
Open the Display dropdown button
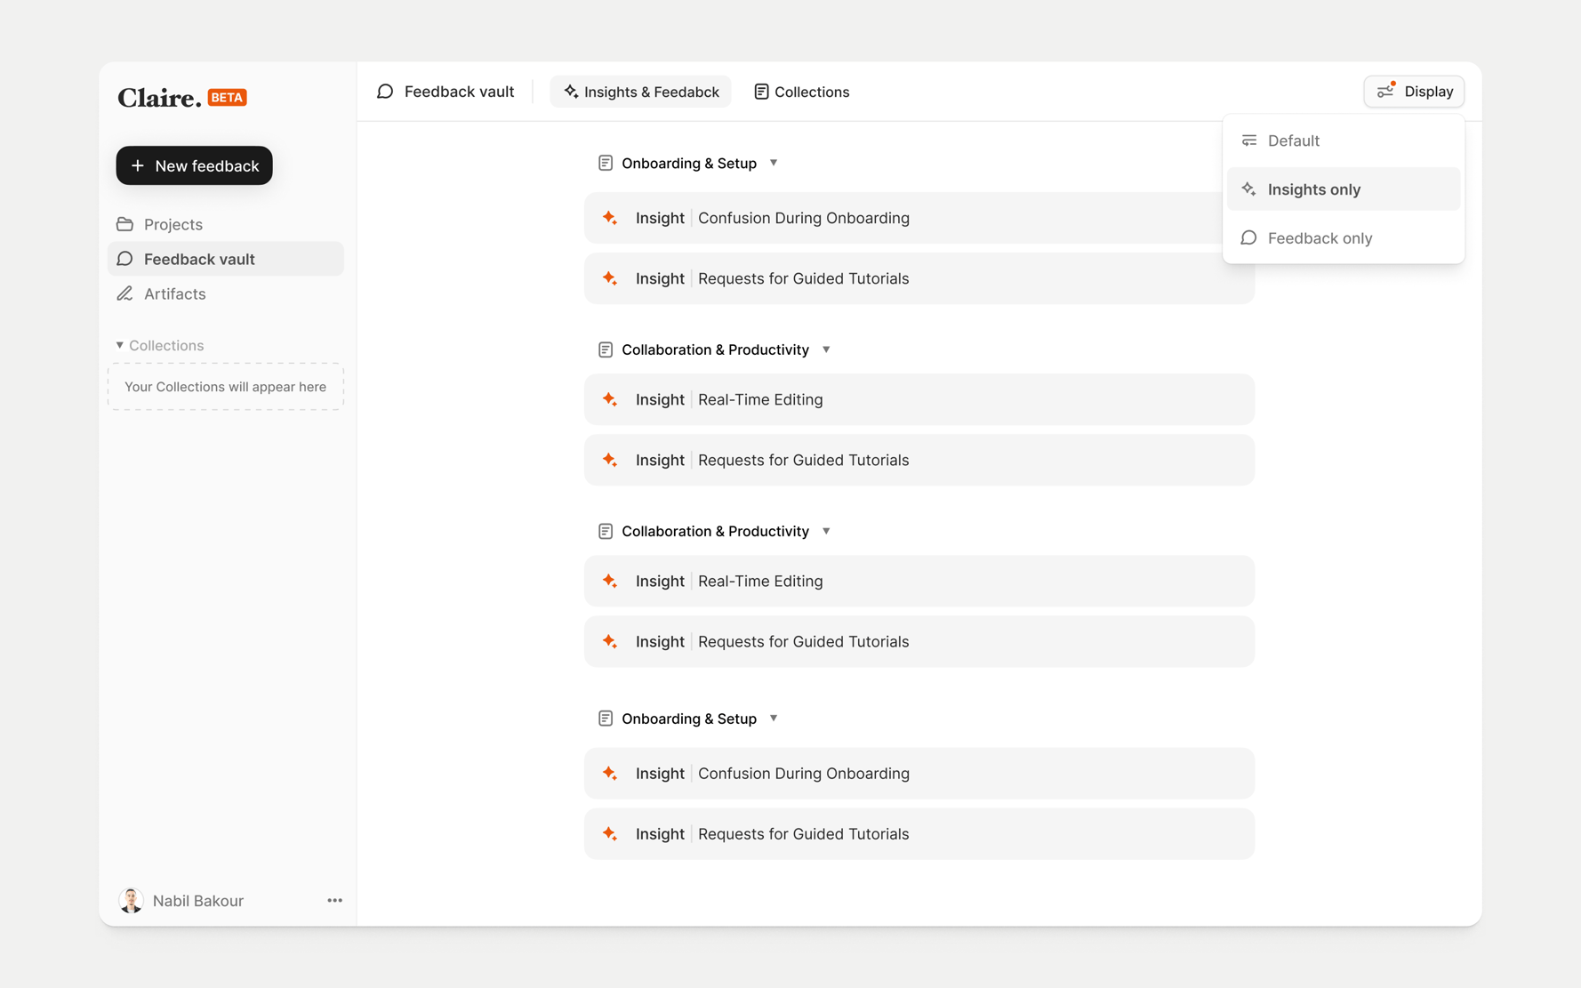point(1414,92)
